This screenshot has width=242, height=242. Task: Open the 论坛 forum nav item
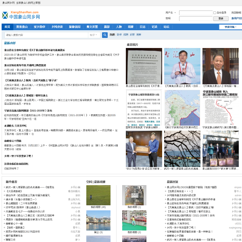pos(166,27)
